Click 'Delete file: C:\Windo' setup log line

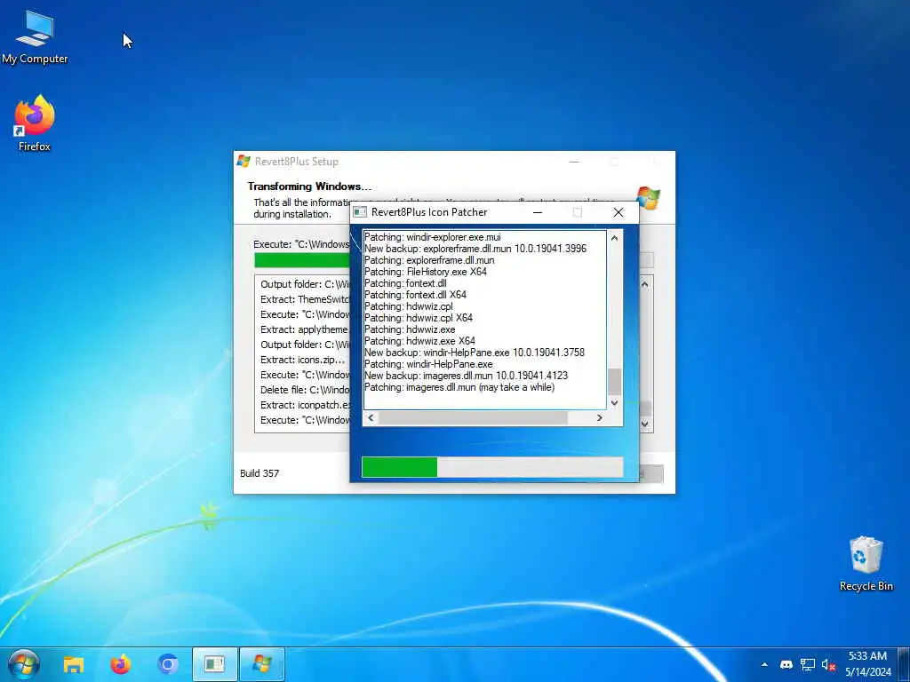tap(305, 390)
